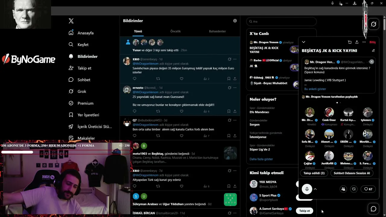This screenshot has height=217, width=386.
Task: Share the Space with the upload icon
Action: click(357, 42)
